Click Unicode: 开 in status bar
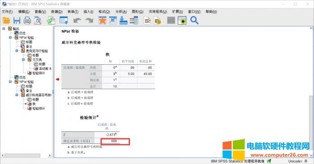314x164 pixels. pyautogui.click(x=298, y=161)
